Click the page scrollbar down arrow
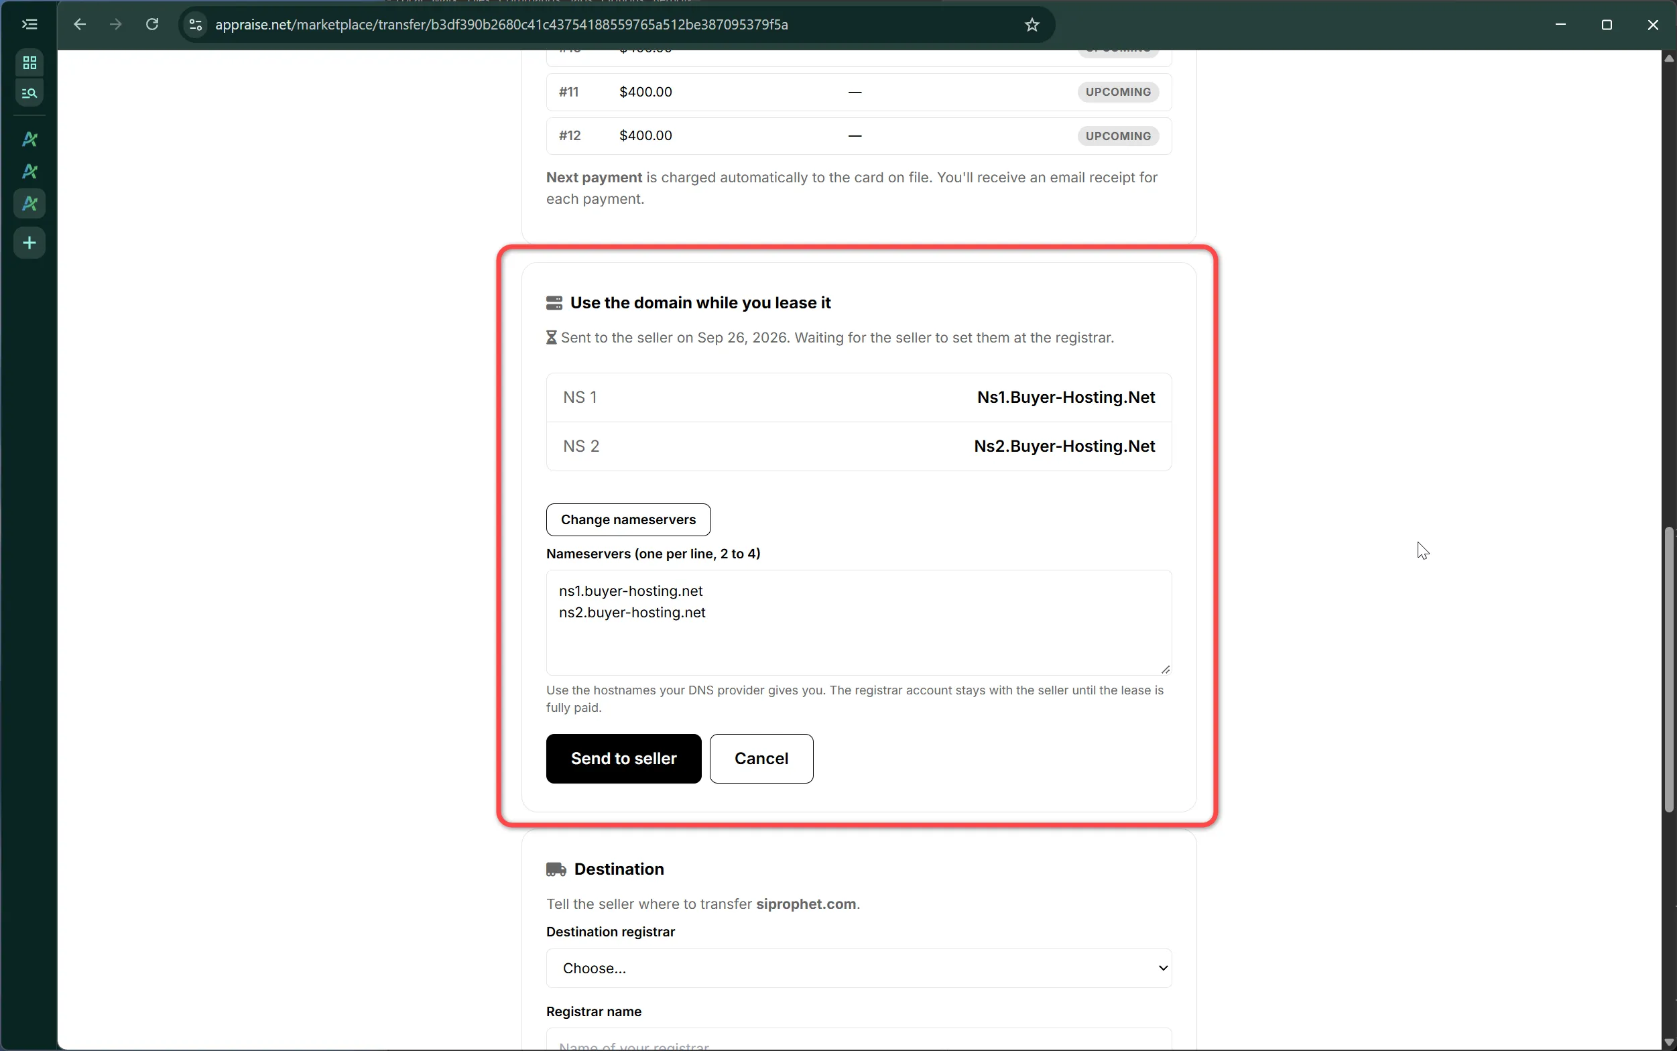1677x1051 pixels. (1669, 1042)
